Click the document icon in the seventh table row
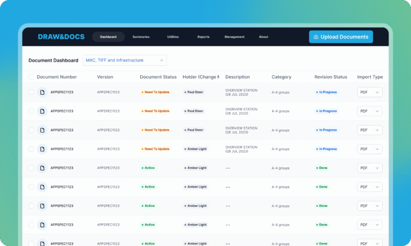 (42, 206)
